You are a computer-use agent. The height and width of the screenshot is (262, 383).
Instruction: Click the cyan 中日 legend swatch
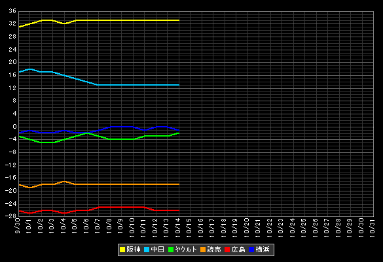pos(147,250)
